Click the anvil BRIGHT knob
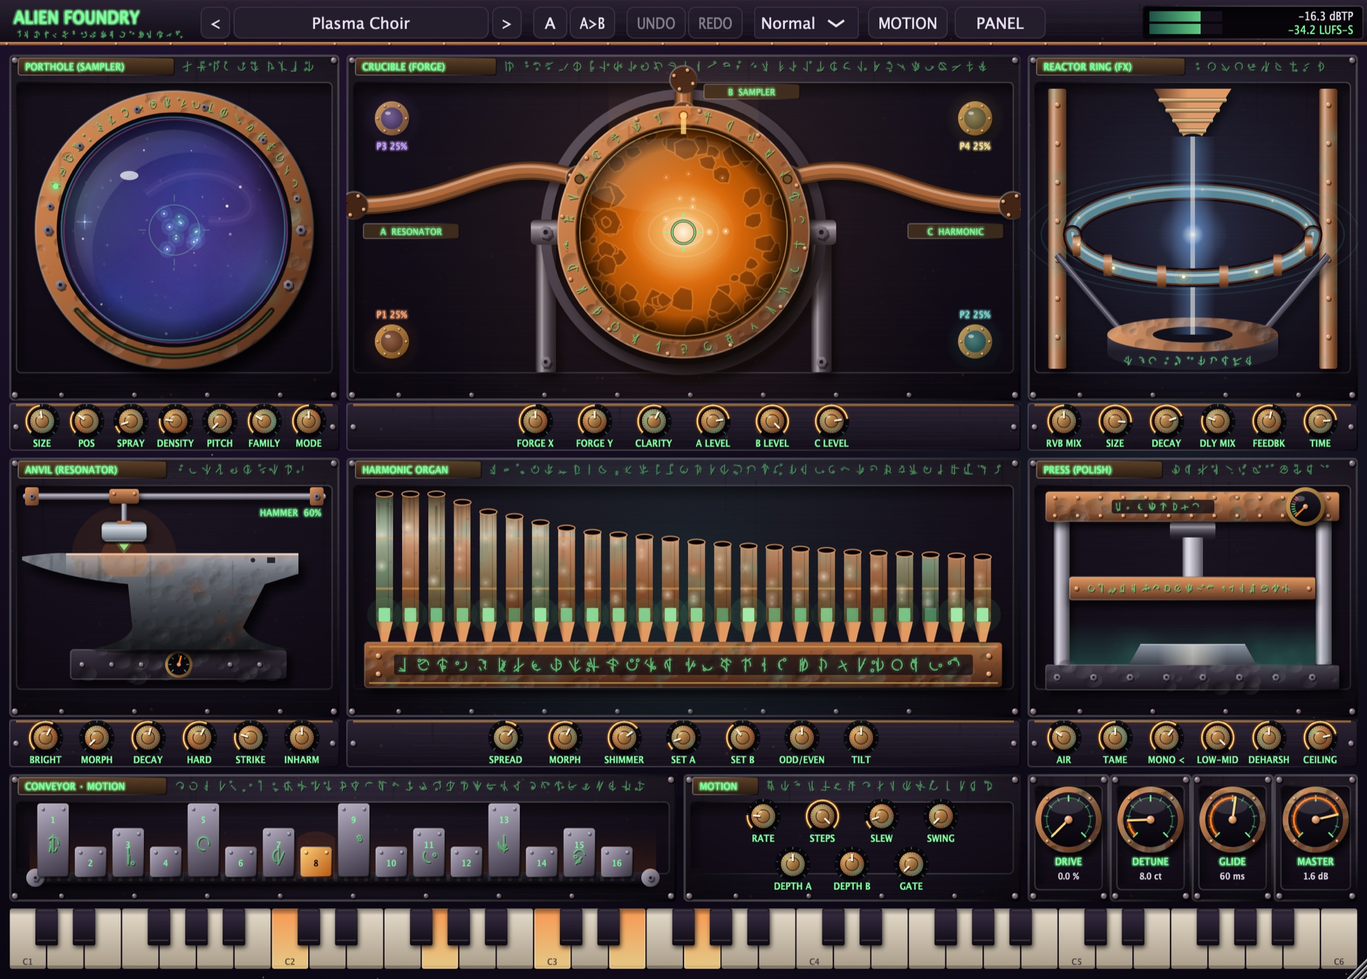The image size is (1367, 979). point(45,737)
